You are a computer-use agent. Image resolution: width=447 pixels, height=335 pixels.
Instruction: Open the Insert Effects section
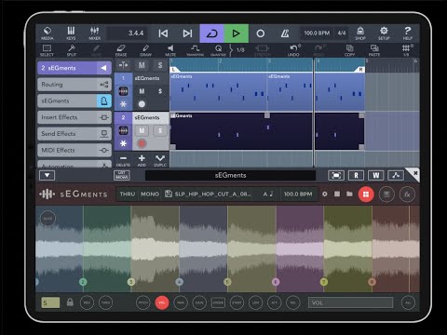[74, 117]
